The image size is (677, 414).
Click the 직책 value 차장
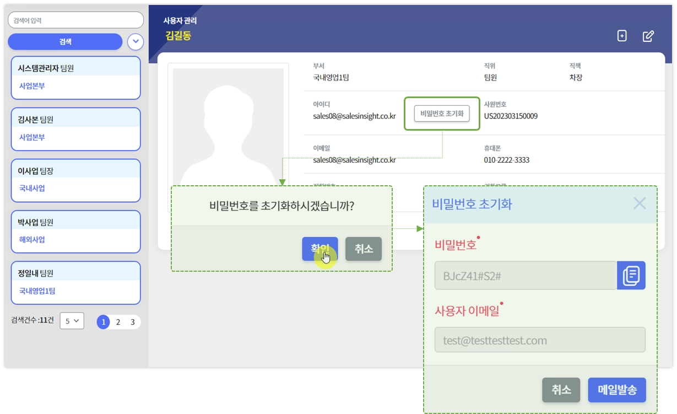(x=576, y=78)
